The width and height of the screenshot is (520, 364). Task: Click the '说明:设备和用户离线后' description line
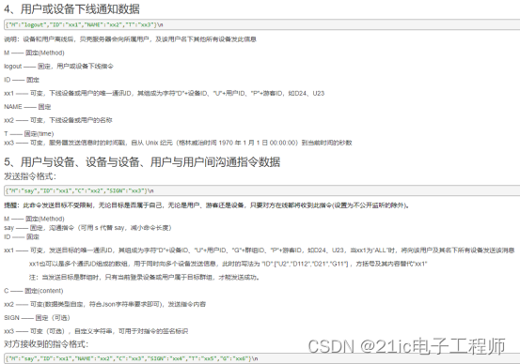point(130,39)
